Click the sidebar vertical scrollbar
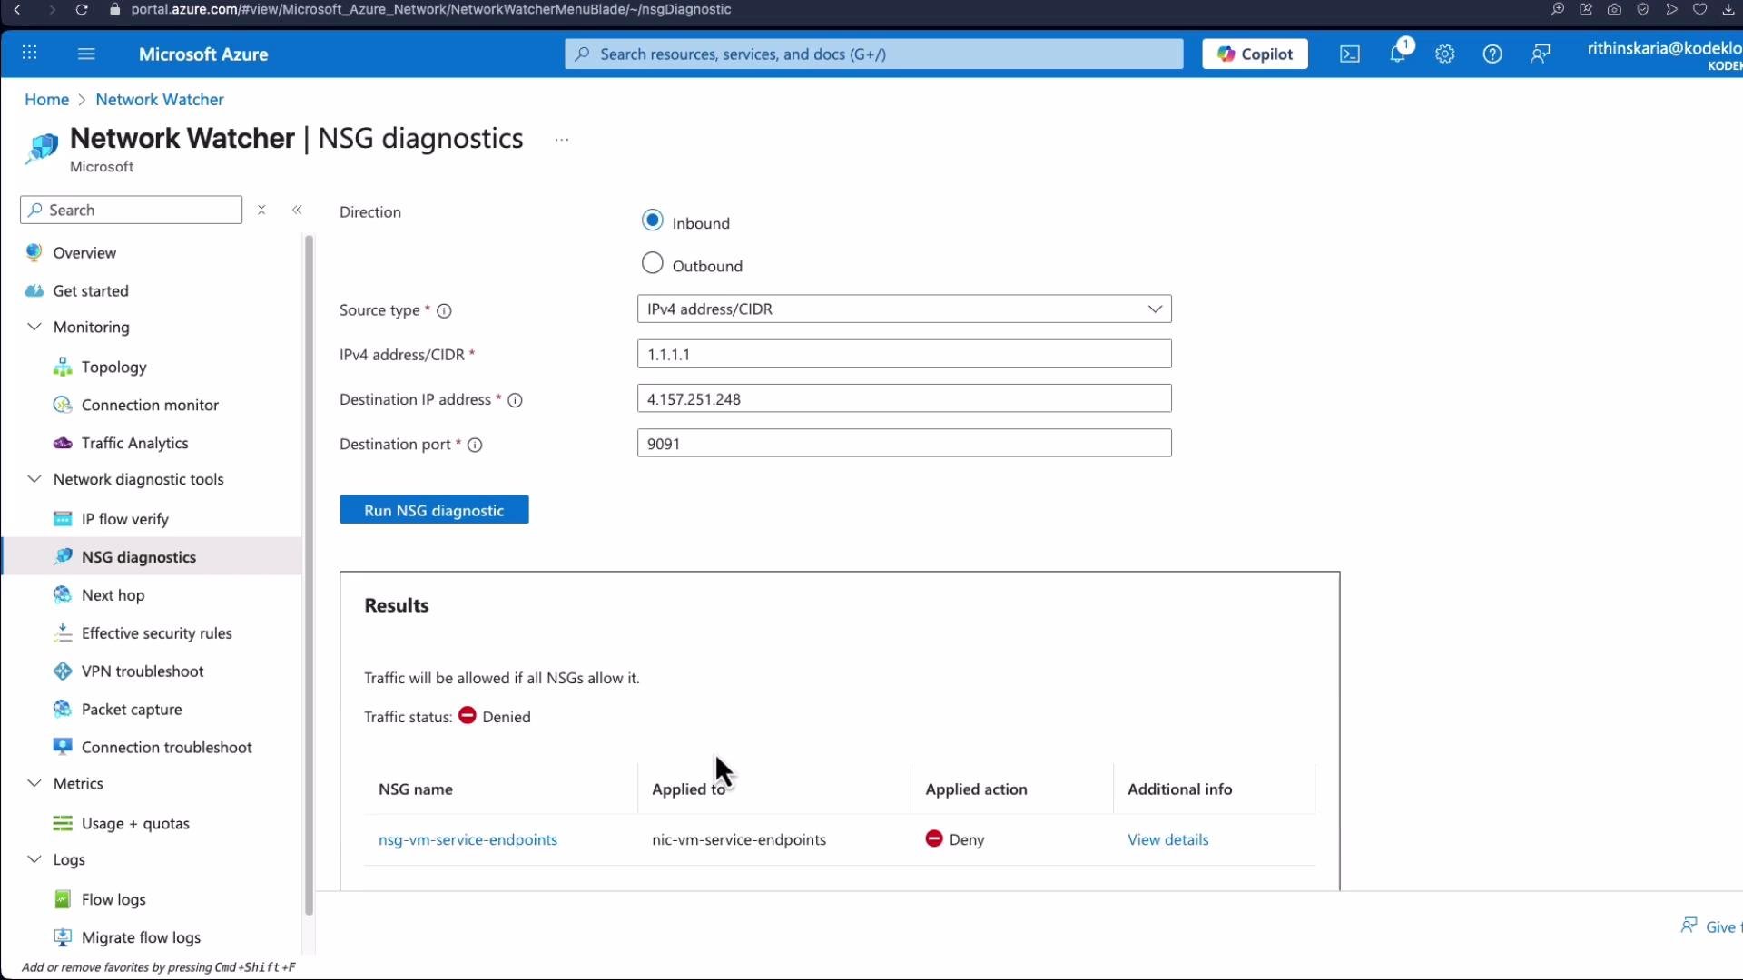 309,574
